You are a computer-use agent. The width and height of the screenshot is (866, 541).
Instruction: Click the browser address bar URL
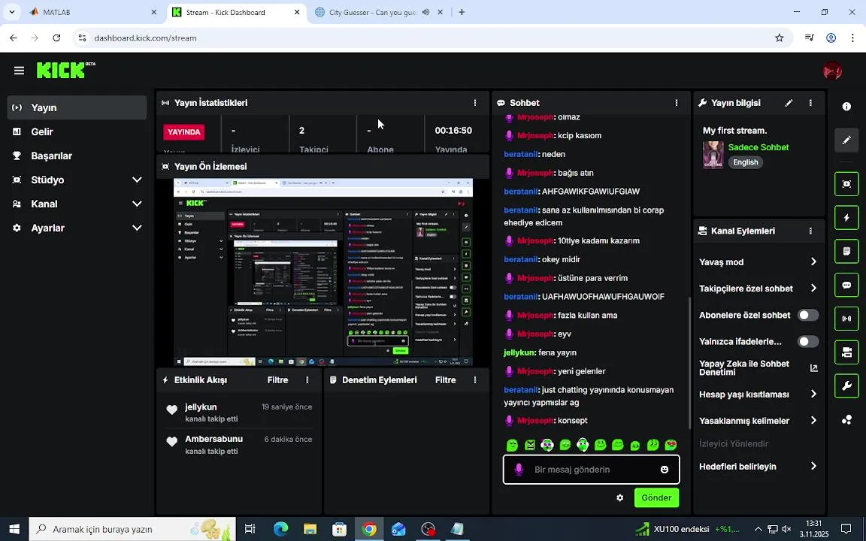click(145, 38)
